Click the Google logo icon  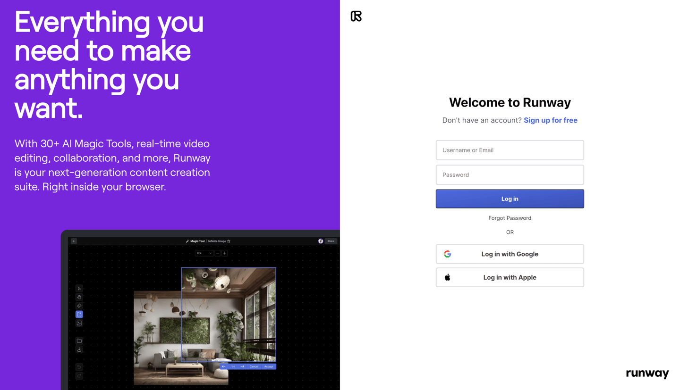click(447, 254)
